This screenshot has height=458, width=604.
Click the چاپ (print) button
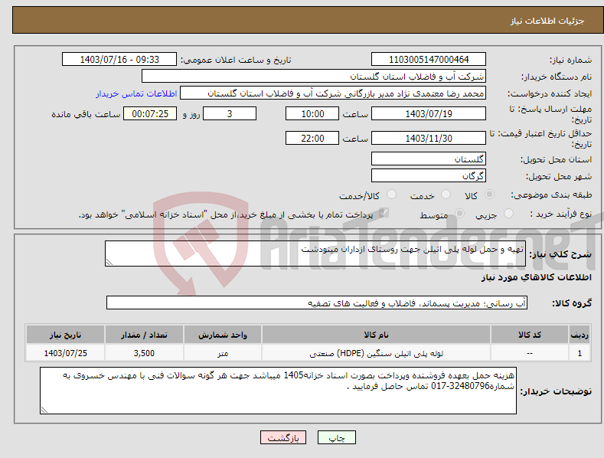pyautogui.click(x=336, y=437)
